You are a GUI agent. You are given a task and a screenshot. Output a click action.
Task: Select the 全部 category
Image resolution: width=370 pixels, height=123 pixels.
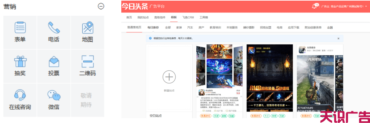coord(168,27)
